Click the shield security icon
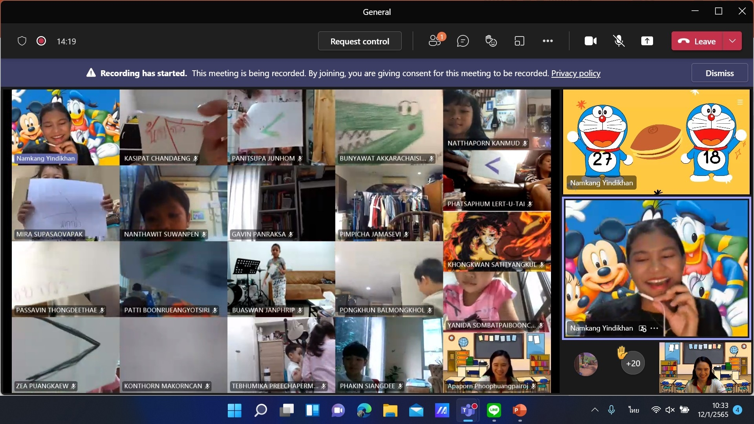Screen dimensions: 754x424 point(22,41)
